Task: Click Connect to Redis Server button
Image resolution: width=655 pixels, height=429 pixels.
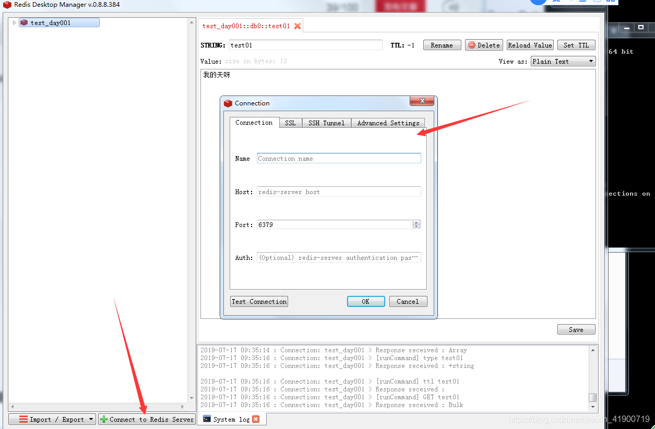Action: [147, 419]
